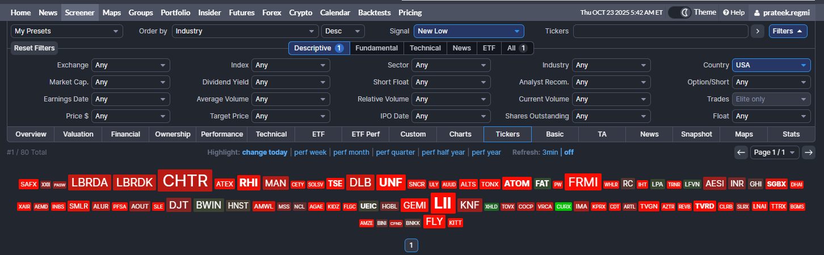Click the FRMI ticker tile

(583, 182)
